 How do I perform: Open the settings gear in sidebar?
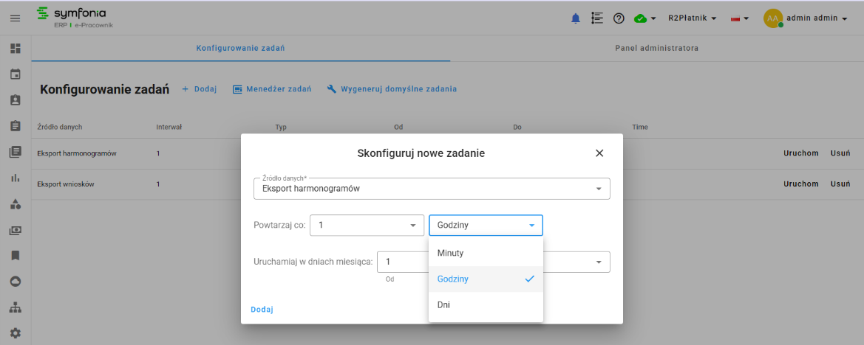16,333
